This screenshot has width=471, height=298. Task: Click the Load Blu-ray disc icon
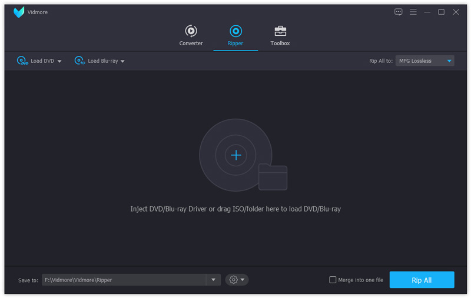(x=79, y=61)
